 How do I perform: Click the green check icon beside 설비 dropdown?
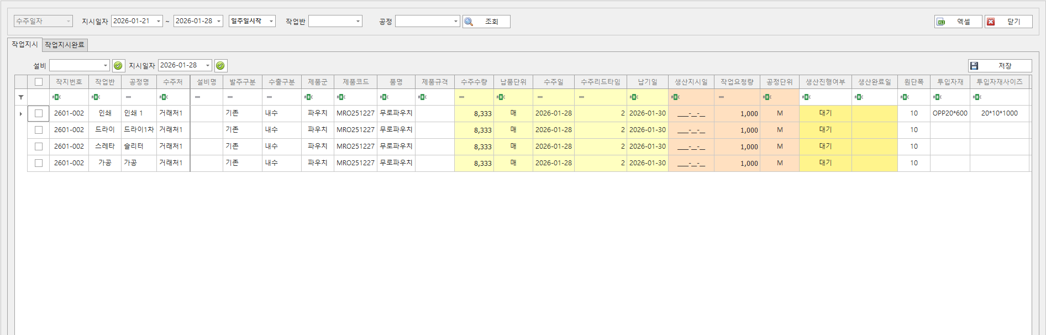(118, 66)
